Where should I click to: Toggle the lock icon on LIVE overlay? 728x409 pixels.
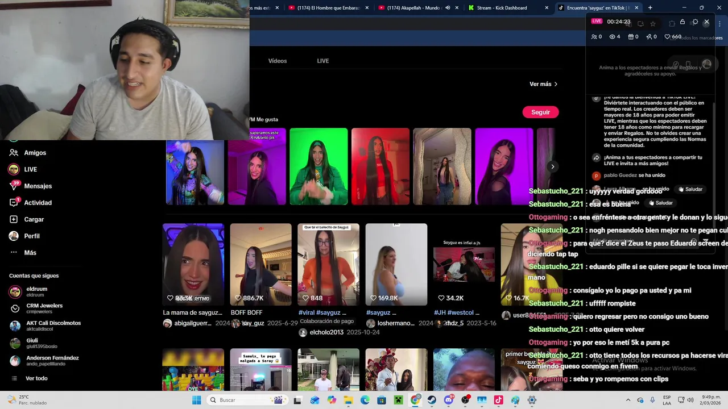(x=682, y=22)
